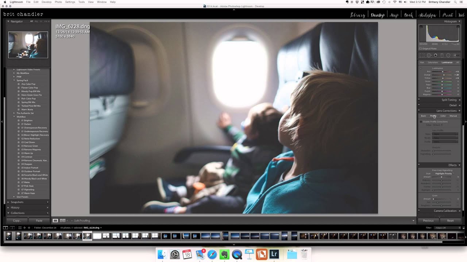Select the Graduated Filter tool
Image resolution: width=467 pixels, height=262 pixels.
pyautogui.click(x=442, y=55)
